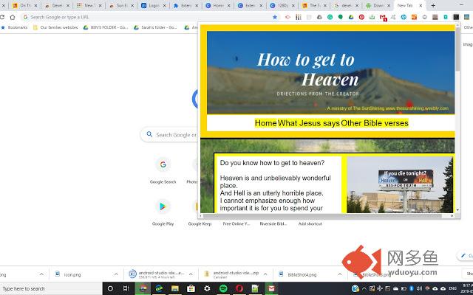
Task: Click the Google Hangouts extension icon
Action: coord(341,17)
